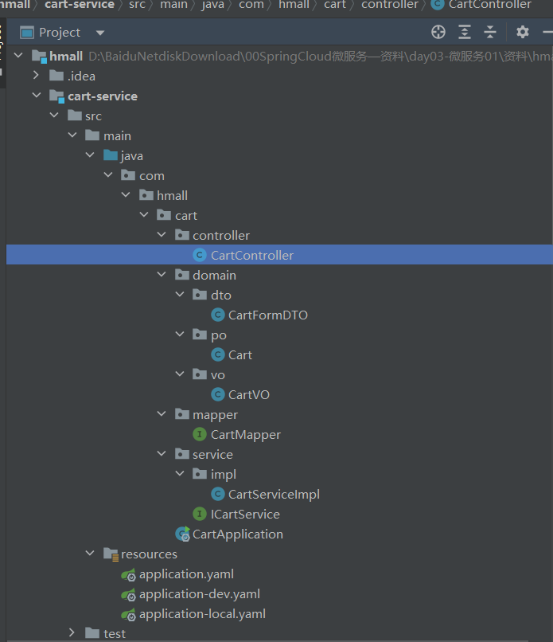Collapse the service package chevron

pyautogui.click(x=162, y=454)
